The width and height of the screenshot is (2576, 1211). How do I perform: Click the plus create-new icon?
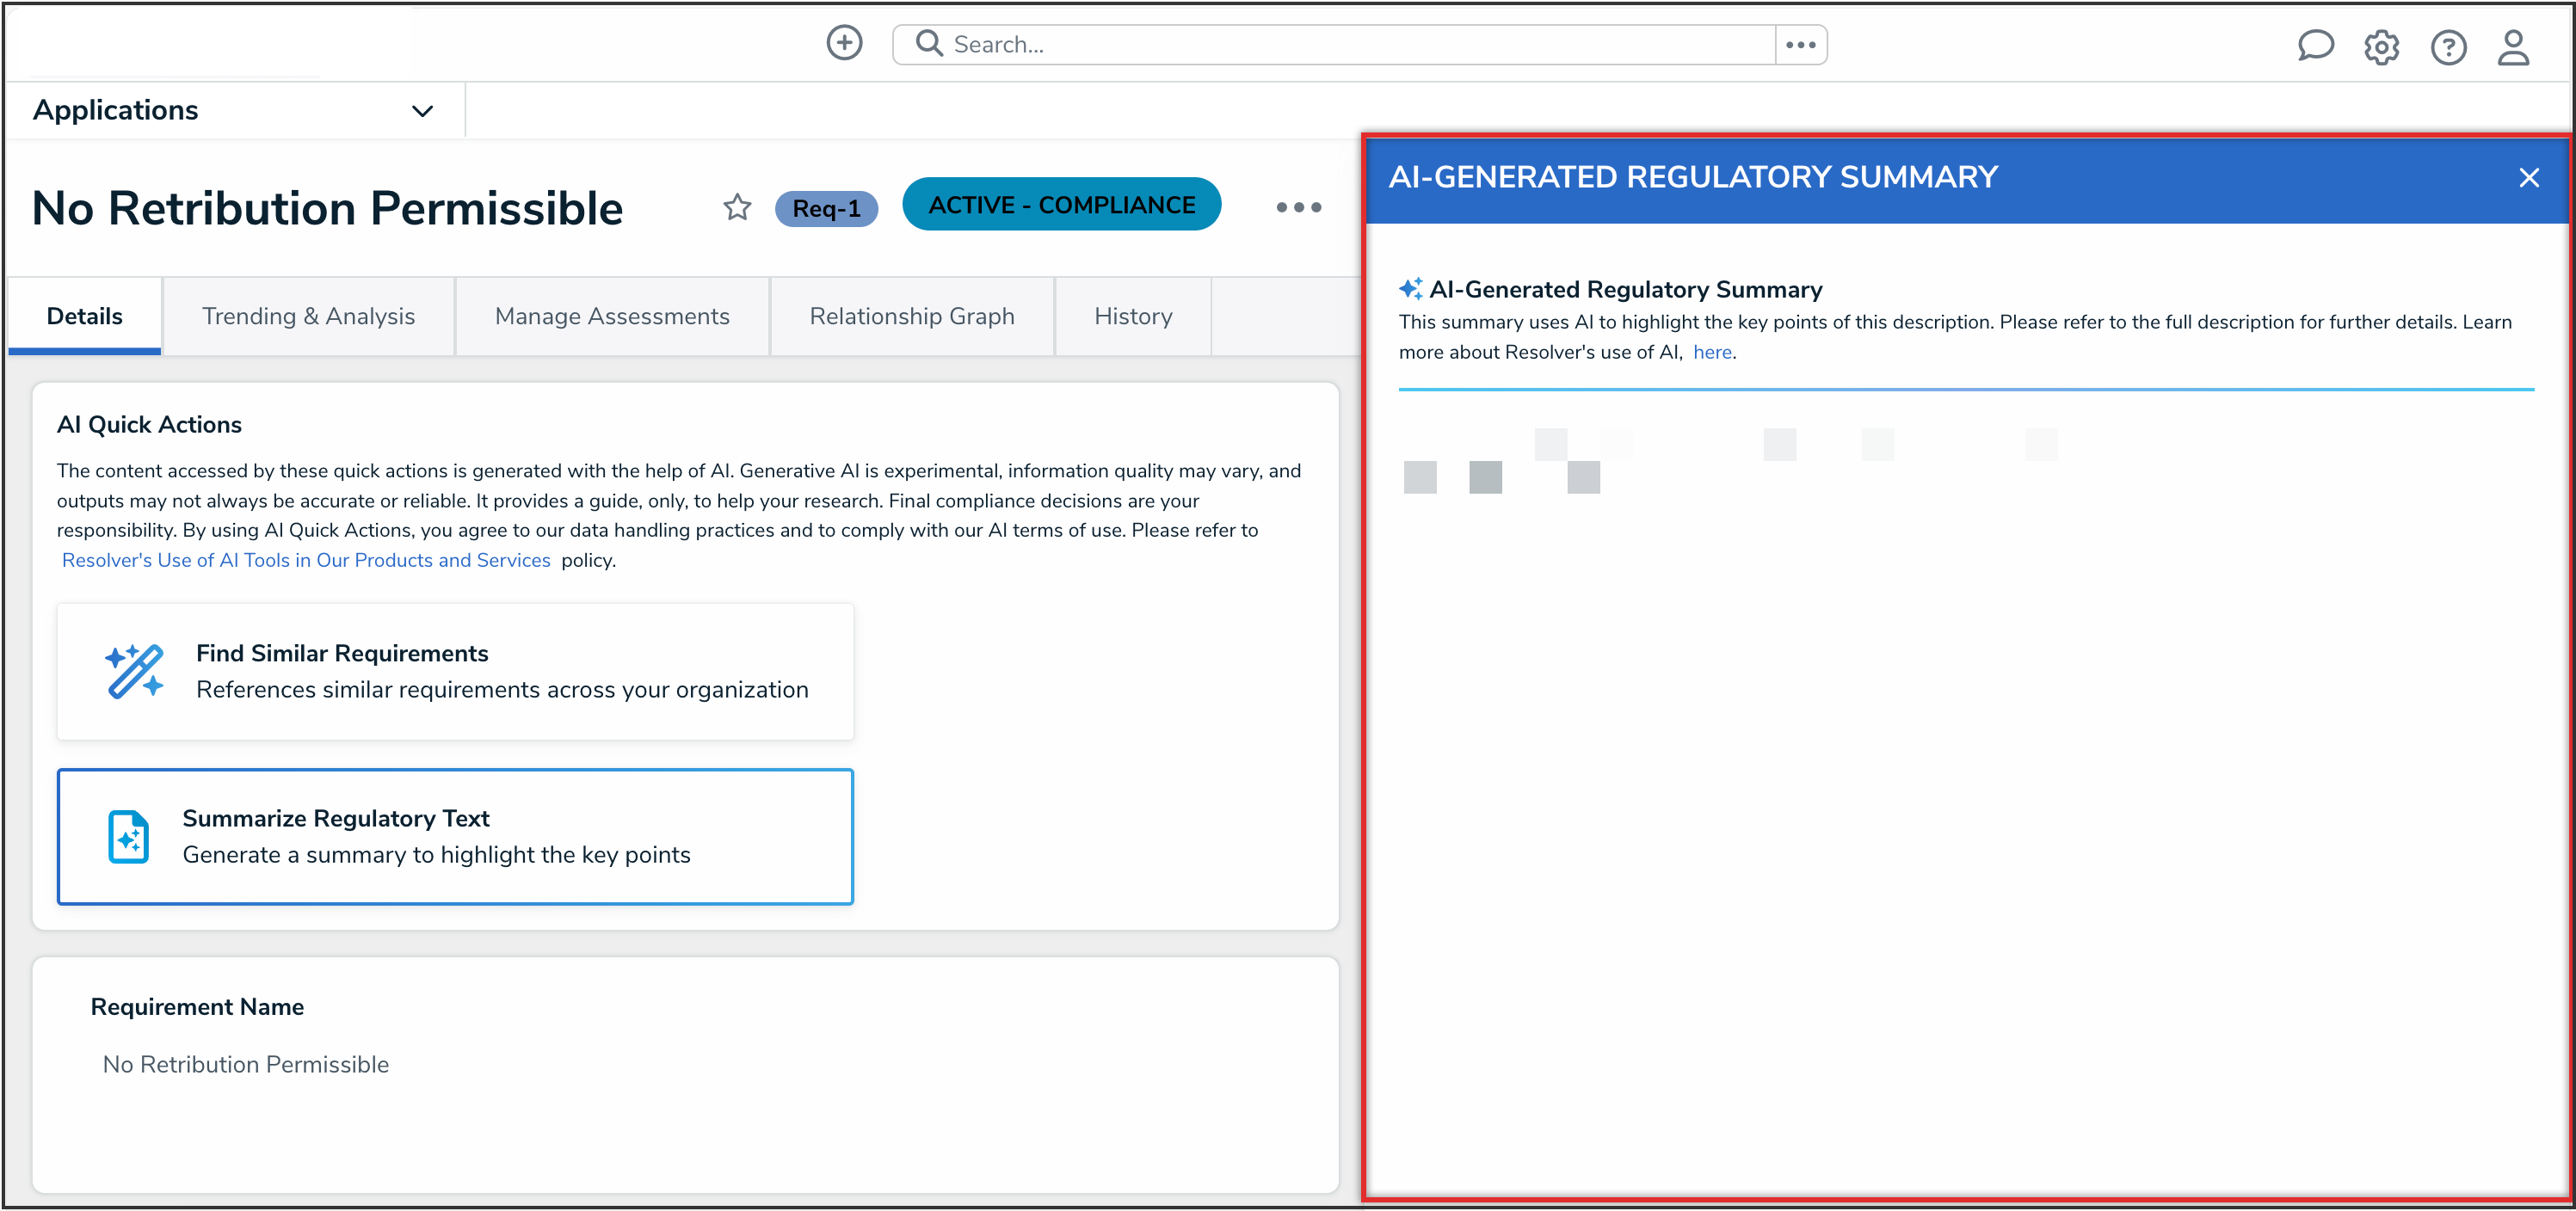pos(844,43)
